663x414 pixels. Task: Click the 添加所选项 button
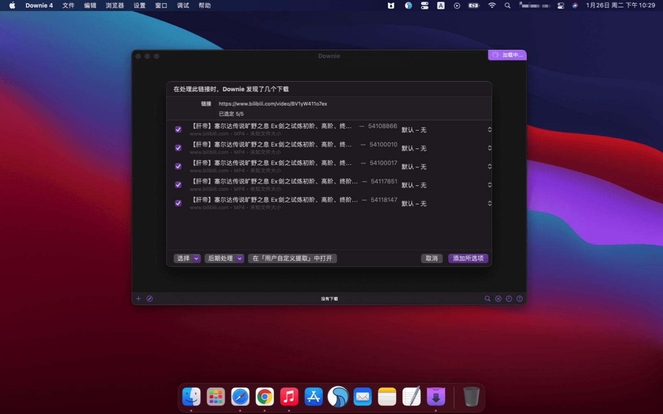click(x=468, y=258)
